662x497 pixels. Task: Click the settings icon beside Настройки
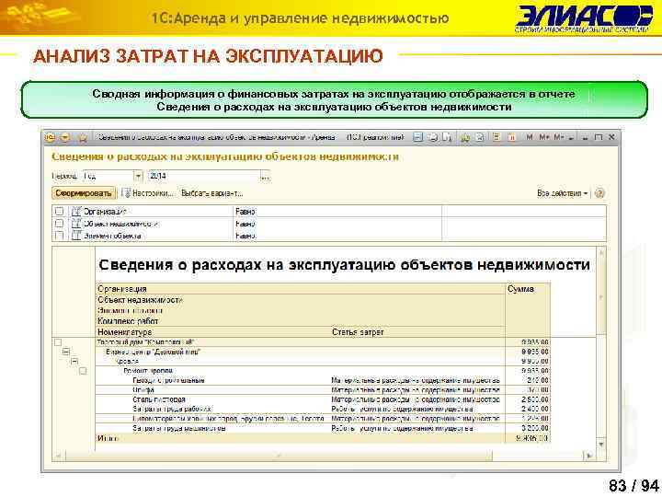pos(126,192)
